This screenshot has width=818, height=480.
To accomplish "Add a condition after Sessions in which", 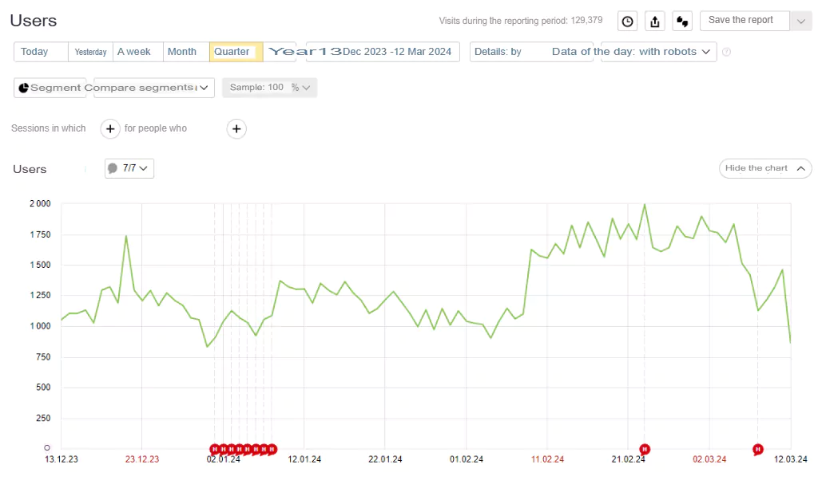I will [x=110, y=128].
